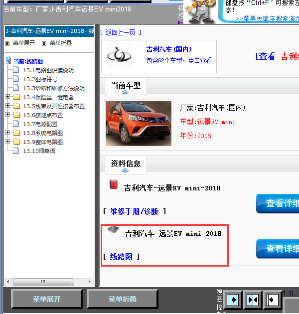
Task: Click the center-arrows view control button
Action: coord(253,300)
